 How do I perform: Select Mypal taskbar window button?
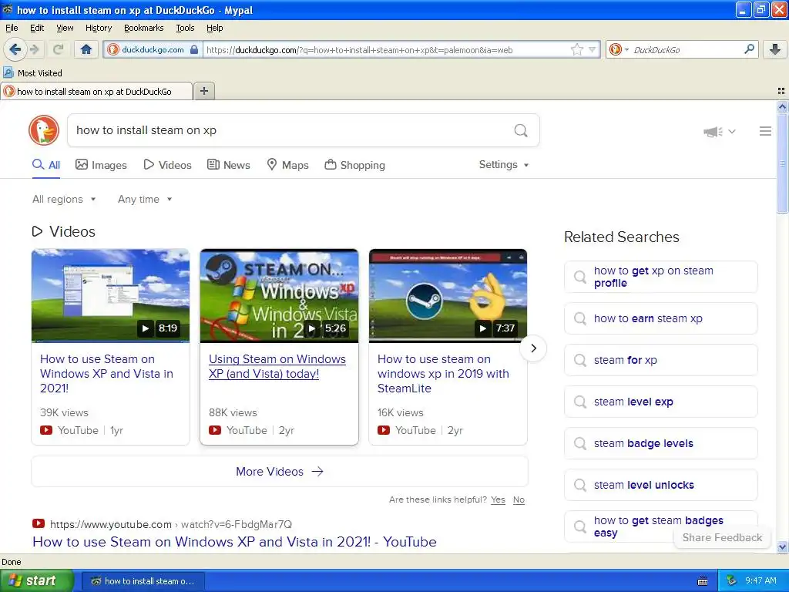[143, 581]
